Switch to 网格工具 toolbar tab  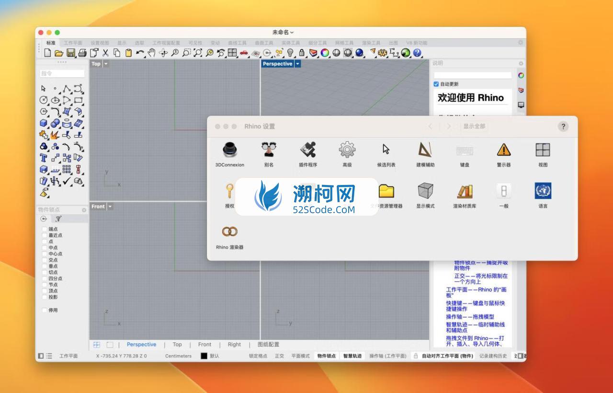pyautogui.click(x=344, y=43)
